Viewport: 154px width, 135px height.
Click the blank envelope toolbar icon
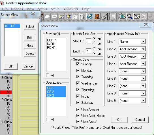coord(48,16)
